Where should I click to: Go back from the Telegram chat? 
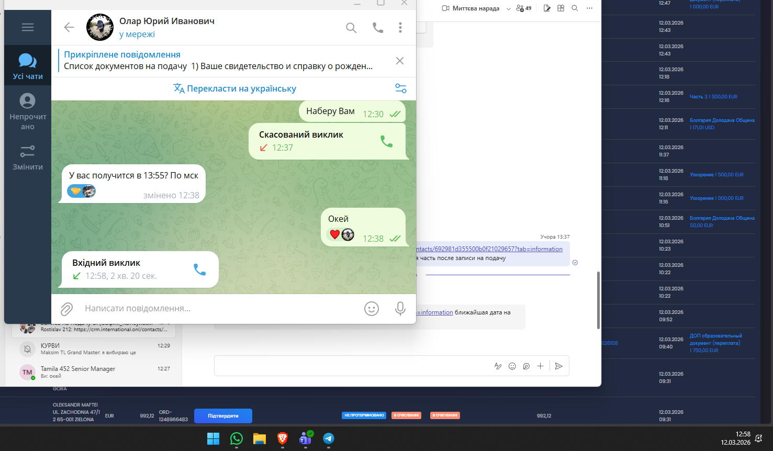tap(69, 27)
